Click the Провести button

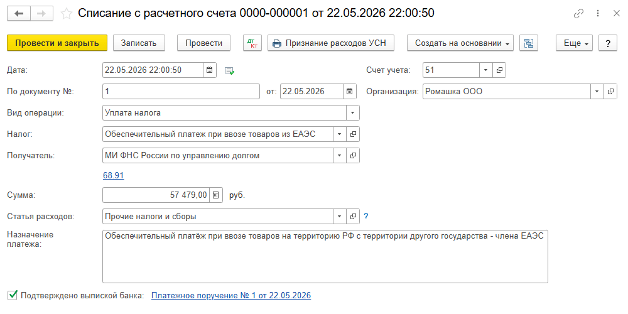tap(204, 43)
